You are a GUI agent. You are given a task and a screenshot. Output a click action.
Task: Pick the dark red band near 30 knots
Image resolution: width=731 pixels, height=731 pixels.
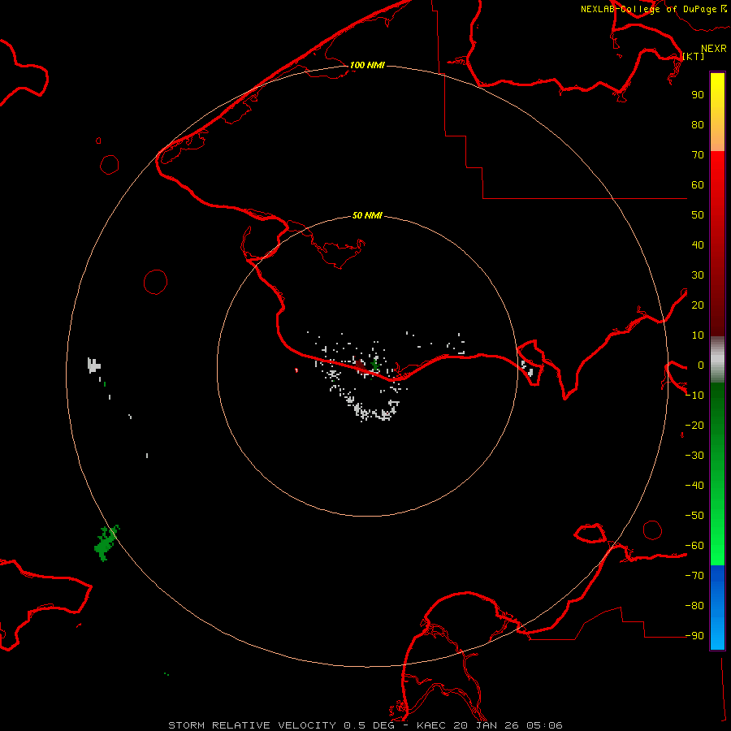(717, 276)
